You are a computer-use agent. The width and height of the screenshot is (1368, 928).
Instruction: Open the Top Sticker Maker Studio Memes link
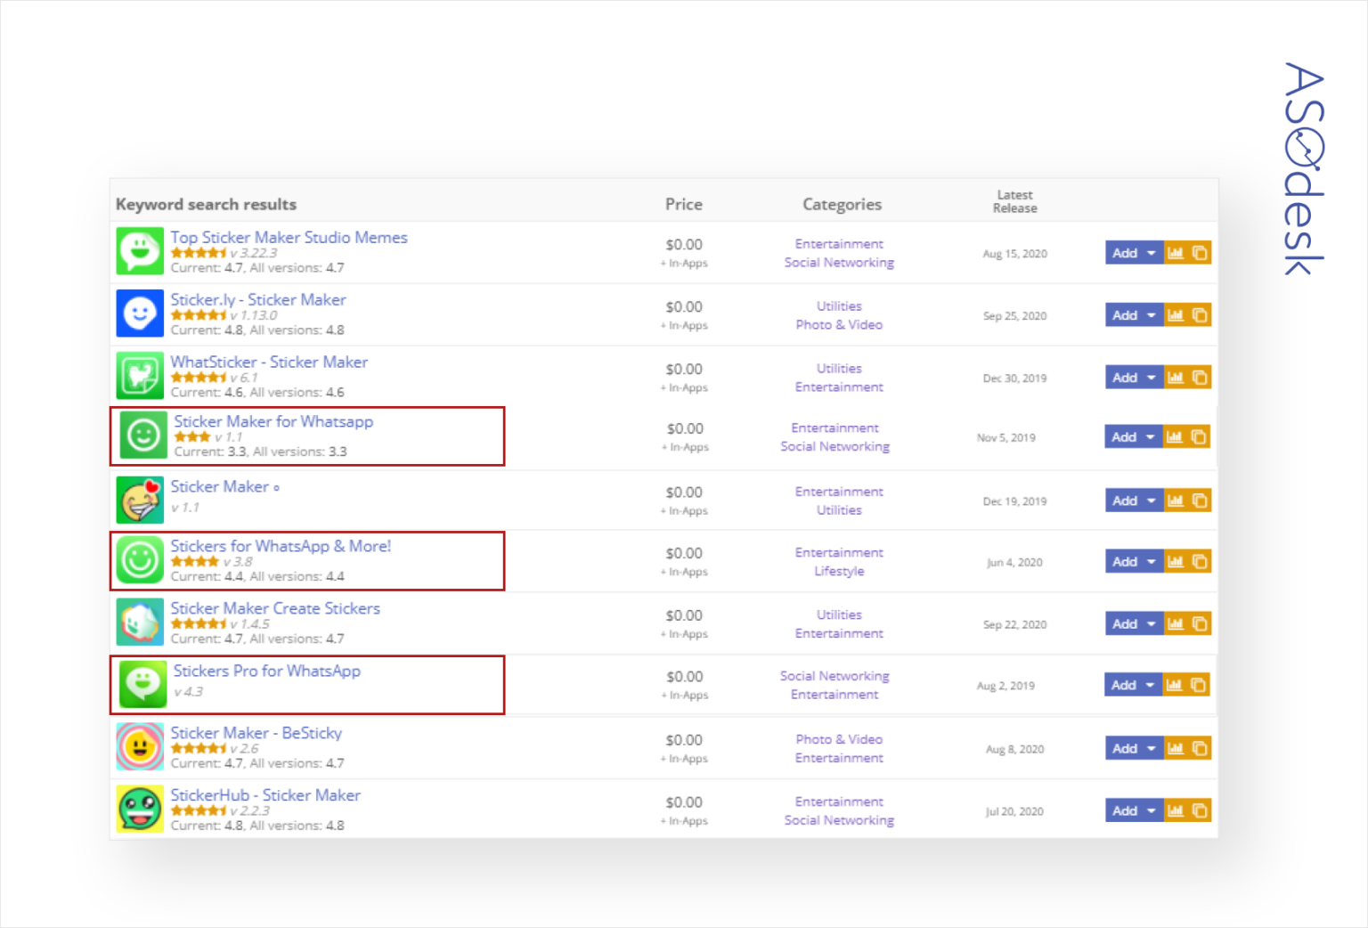(x=289, y=237)
